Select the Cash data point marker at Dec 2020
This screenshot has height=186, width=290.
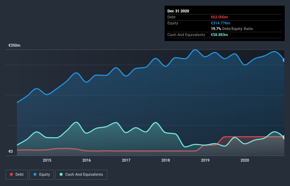pyautogui.click(x=284, y=138)
